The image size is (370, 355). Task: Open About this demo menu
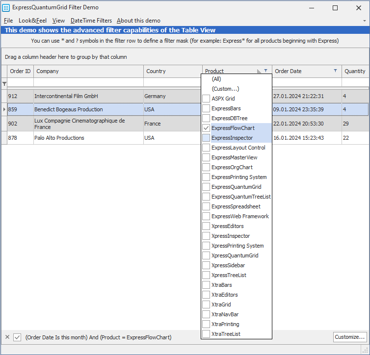138,21
